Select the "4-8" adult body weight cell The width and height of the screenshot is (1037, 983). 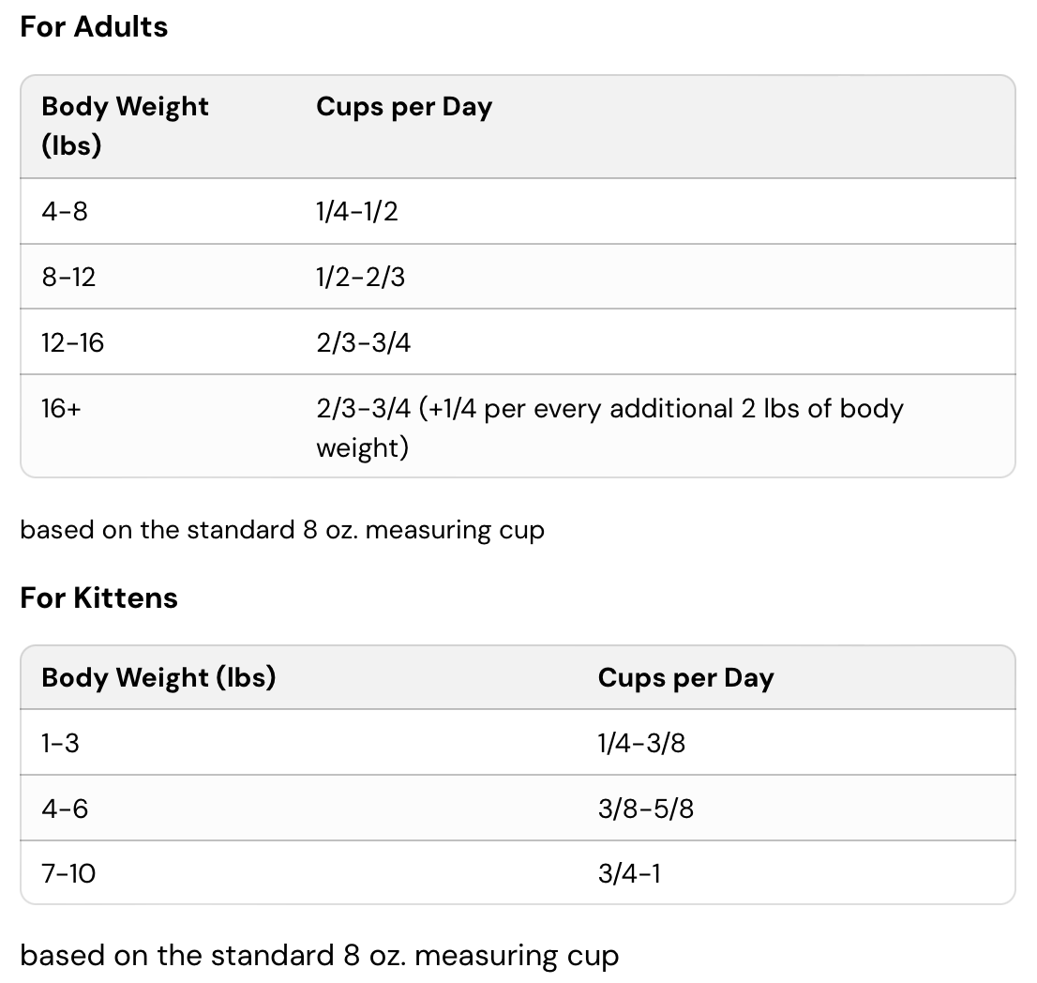point(65,211)
